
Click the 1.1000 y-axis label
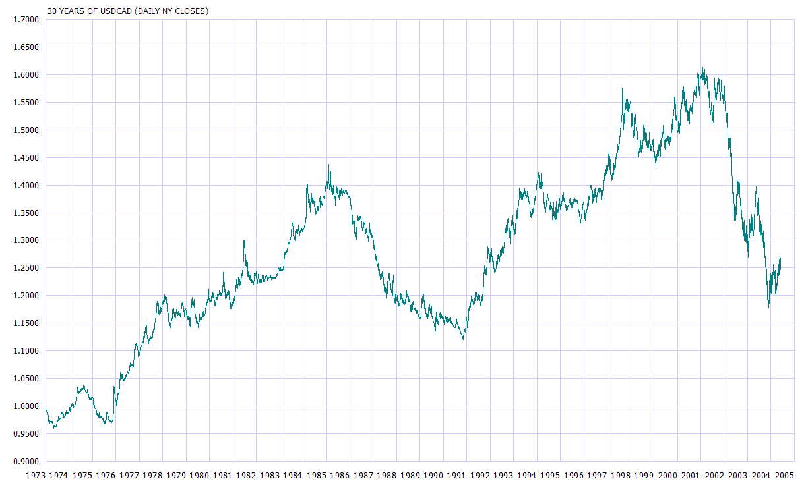pyautogui.click(x=26, y=351)
